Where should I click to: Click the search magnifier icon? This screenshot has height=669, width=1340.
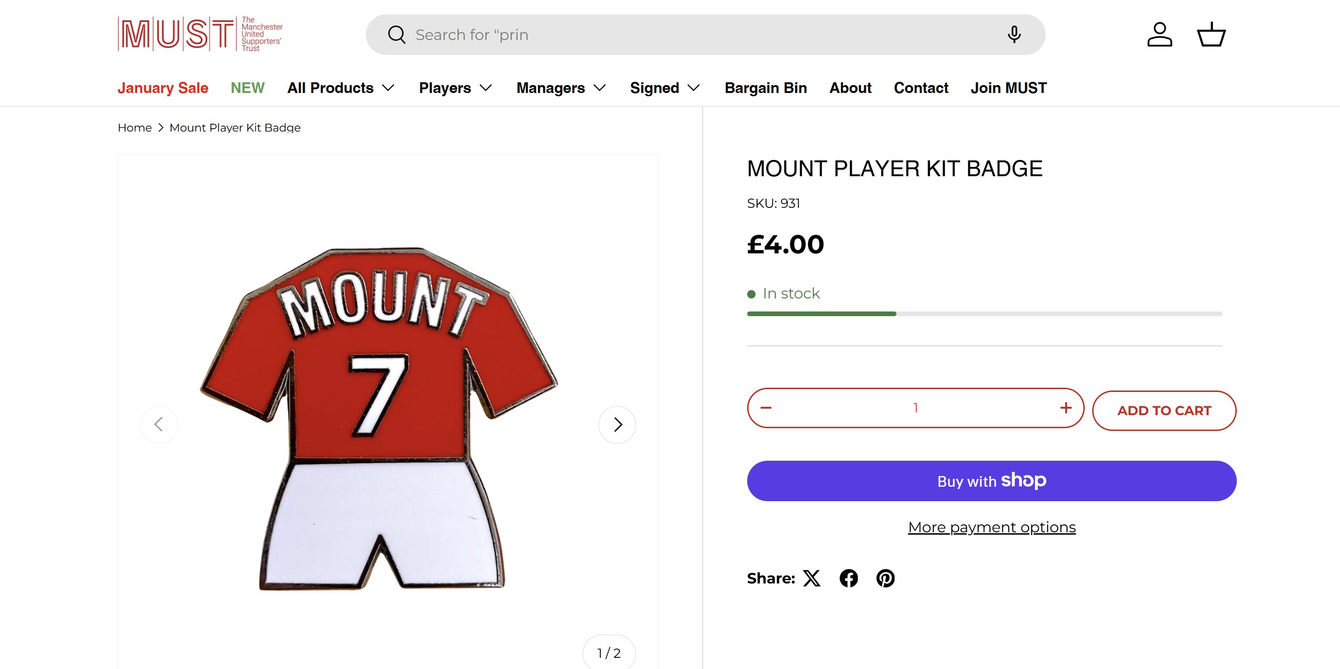(x=397, y=35)
